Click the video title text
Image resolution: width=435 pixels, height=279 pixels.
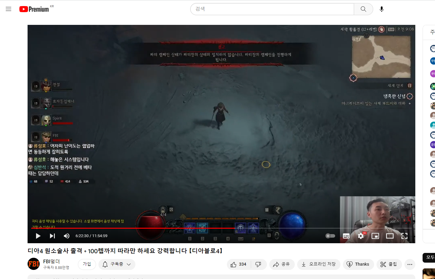click(126, 251)
